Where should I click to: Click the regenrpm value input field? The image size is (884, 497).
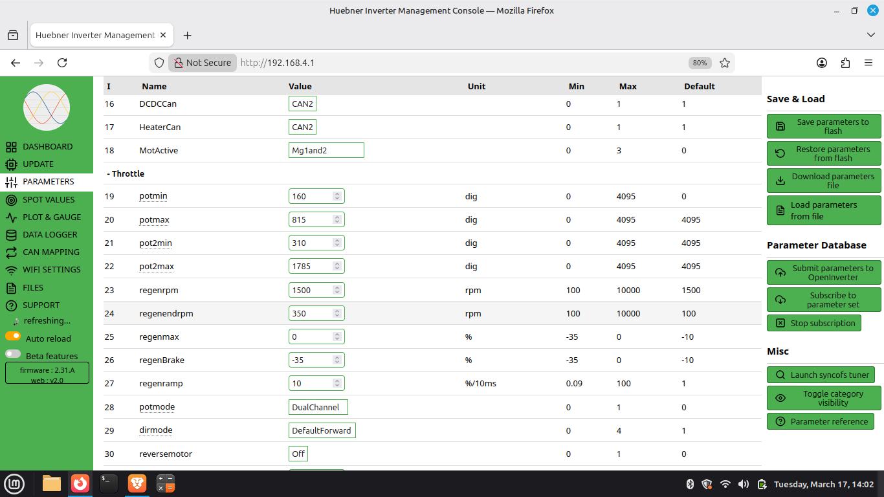tap(312, 291)
